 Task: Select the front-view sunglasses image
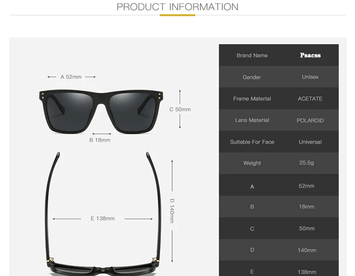tap(101, 112)
